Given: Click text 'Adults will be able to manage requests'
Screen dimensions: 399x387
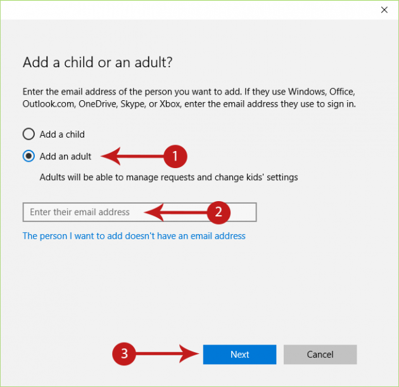Looking at the screenshot, I should pyautogui.click(x=117, y=177).
